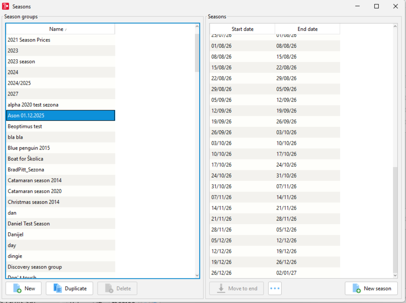Viewport: 406px width, 303px height.
Task: Click the red app icon in title bar
Action: (6, 6)
